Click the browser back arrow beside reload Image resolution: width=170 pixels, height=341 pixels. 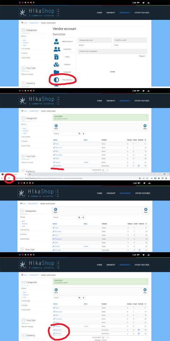(x=2, y=178)
